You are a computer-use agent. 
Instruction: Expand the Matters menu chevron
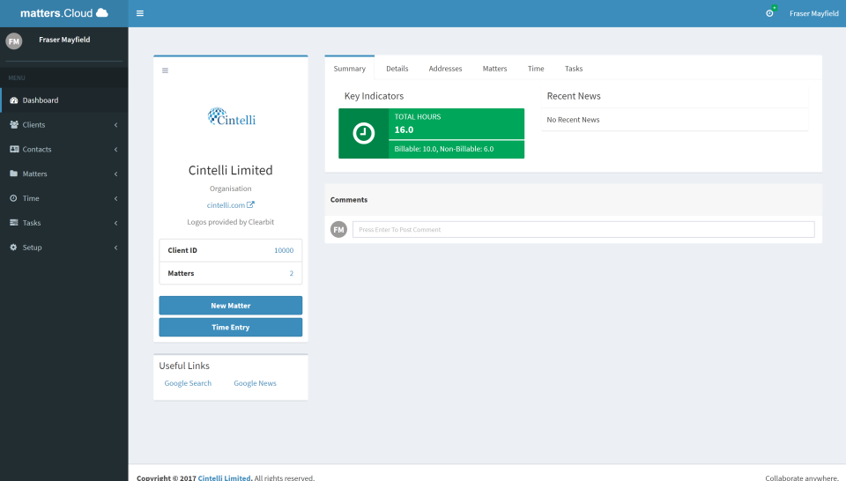tap(116, 174)
